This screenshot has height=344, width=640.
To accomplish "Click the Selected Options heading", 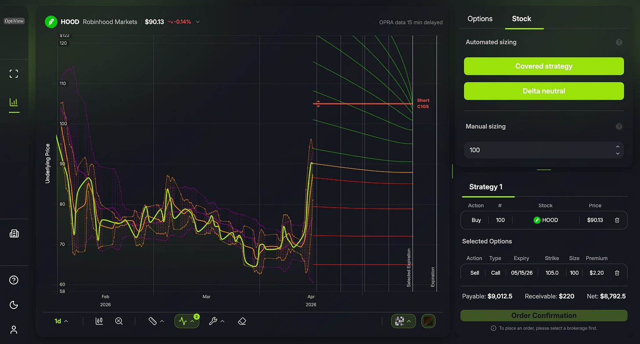I will click(x=487, y=241).
